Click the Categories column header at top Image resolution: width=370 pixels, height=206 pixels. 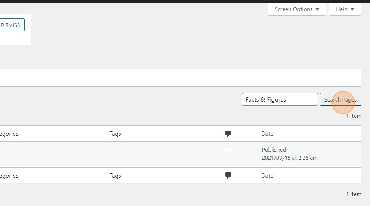tap(9, 134)
